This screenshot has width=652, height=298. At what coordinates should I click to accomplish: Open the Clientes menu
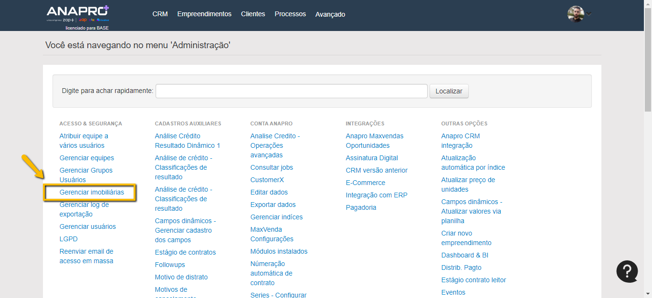click(253, 14)
